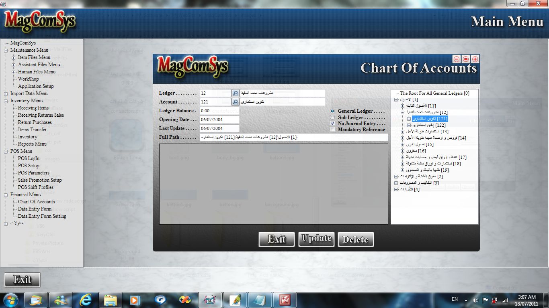Select the [14] قروض و ارصدة مدينة tree item
Viewport: 549px width, 308px height.
point(436,138)
